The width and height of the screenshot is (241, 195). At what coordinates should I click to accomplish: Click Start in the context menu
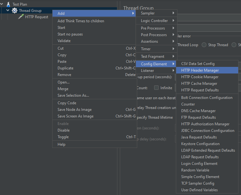click(94, 28)
